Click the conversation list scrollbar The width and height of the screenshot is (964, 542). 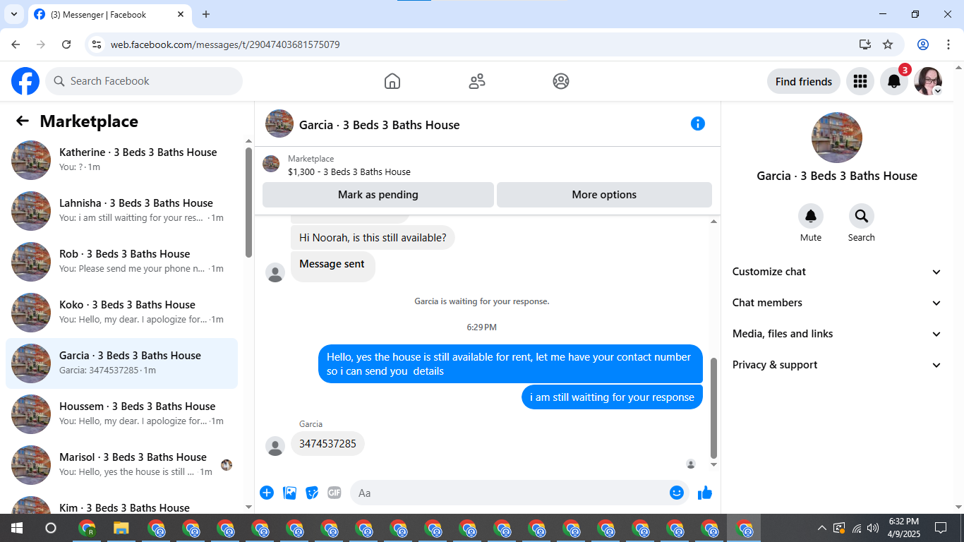pos(248,203)
